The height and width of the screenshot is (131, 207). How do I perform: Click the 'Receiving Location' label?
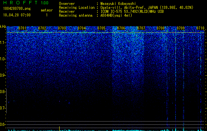tap(77, 8)
